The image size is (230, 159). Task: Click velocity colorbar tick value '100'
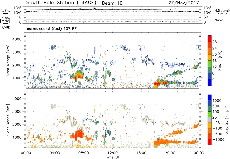pyautogui.click(x=216, y=112)
